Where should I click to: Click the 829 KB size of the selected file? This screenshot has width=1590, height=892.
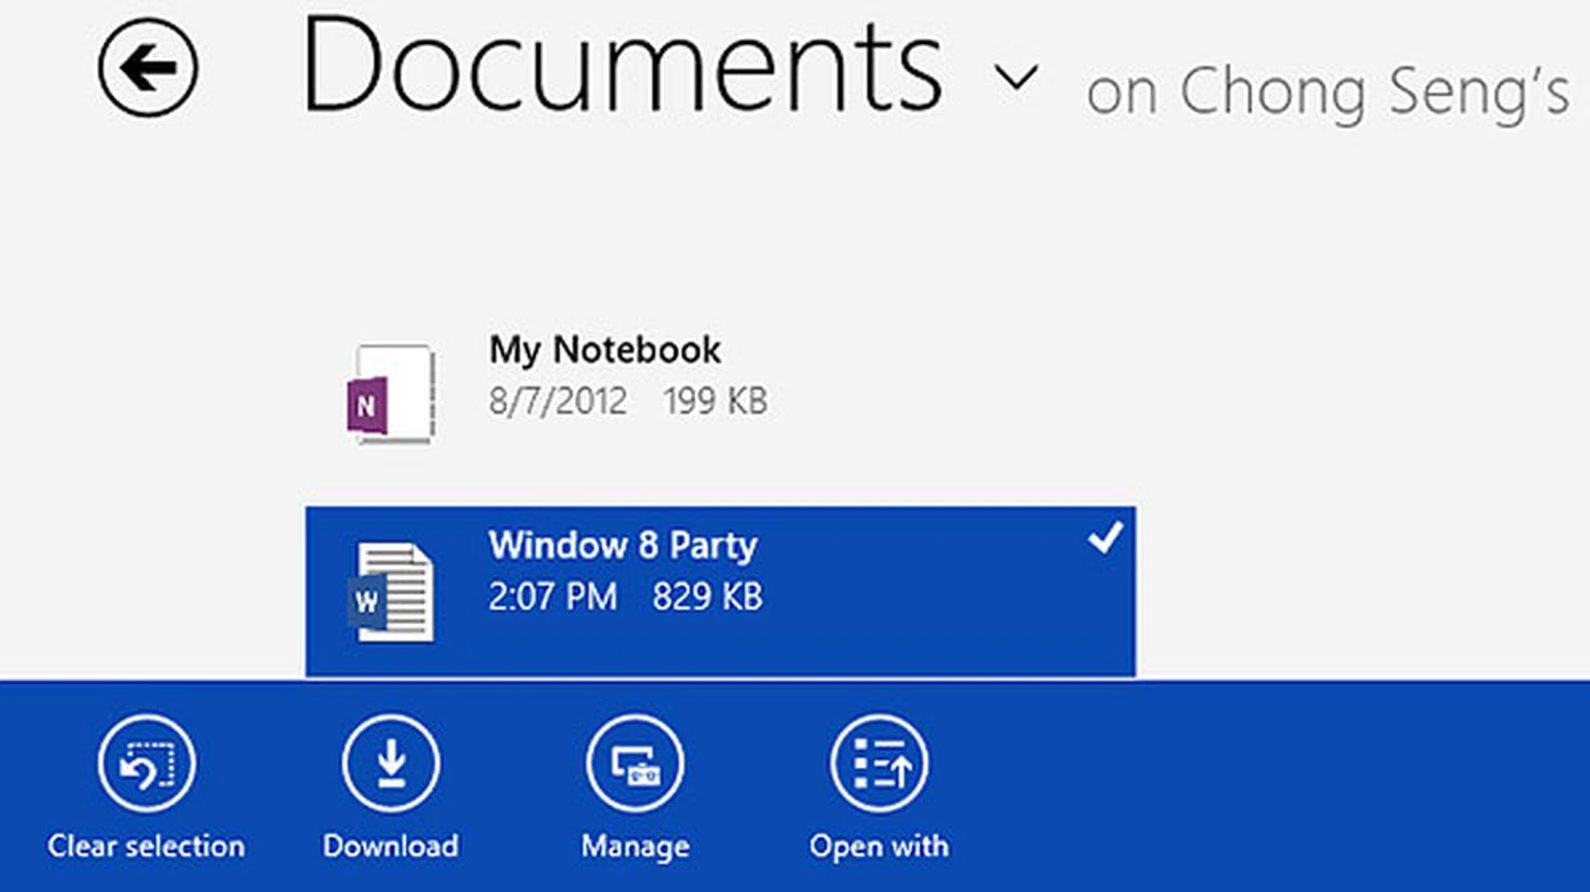point(706,597)
